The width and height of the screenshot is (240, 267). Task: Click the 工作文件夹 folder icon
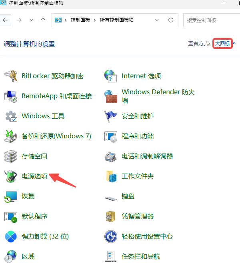click(x=111, y=176)
